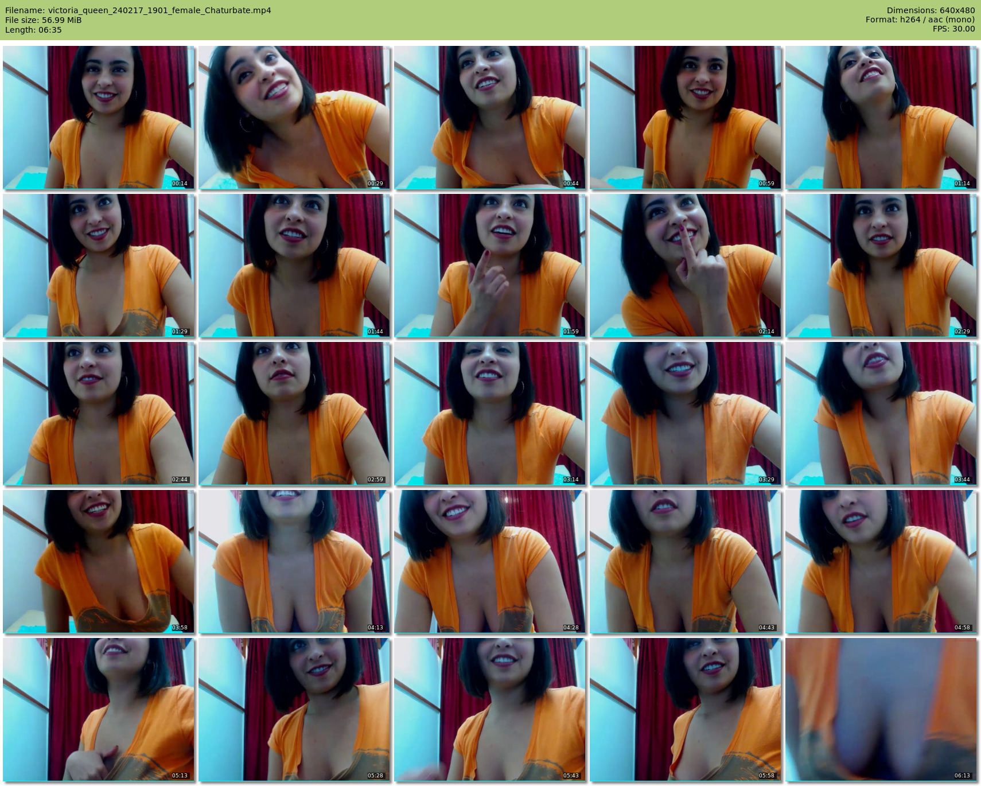Select the thumbnail at 02:14
Viewport: 981px width, 786px height.
point(685,266)
